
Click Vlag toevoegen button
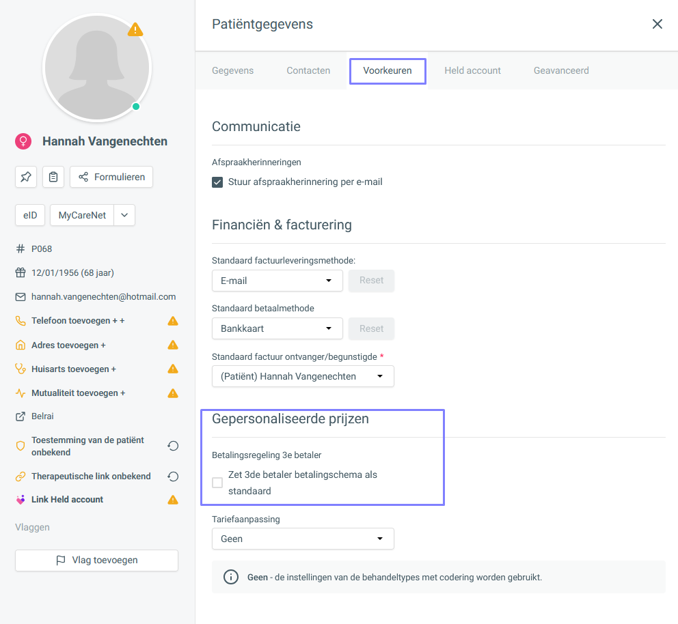click(x=96, y=560)
